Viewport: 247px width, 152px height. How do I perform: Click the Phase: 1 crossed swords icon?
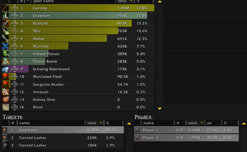[x=138, y=130]
